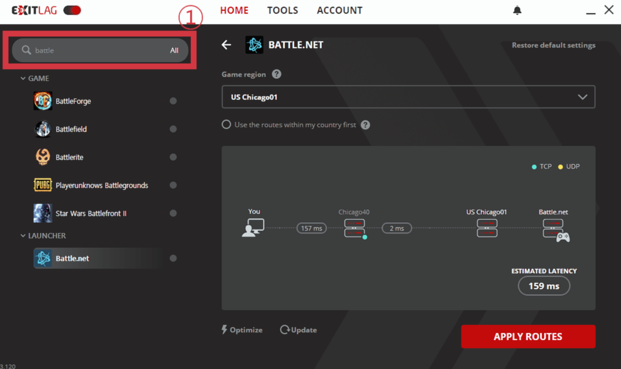Open the Game region dropdown

pyautogui.click(x=408, y=96)
